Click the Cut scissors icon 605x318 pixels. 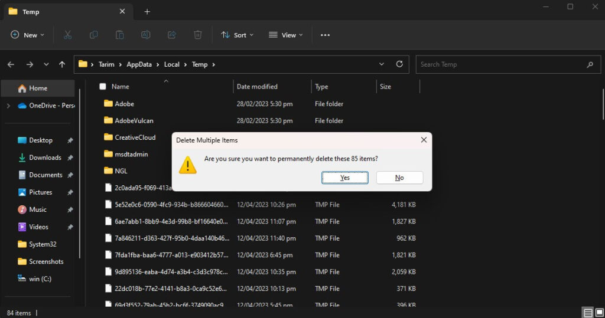67,35
